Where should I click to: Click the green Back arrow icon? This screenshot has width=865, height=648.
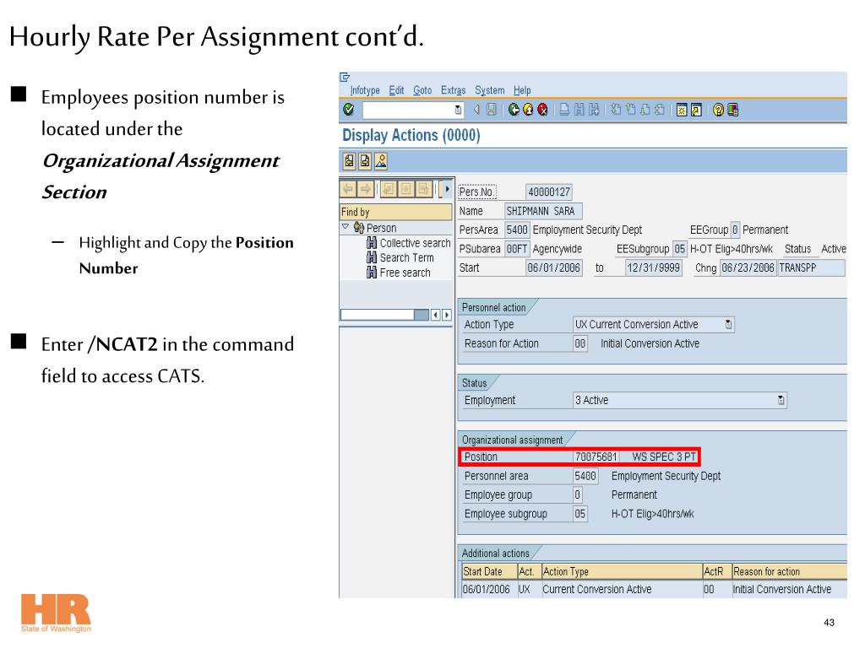click(514, 110)
